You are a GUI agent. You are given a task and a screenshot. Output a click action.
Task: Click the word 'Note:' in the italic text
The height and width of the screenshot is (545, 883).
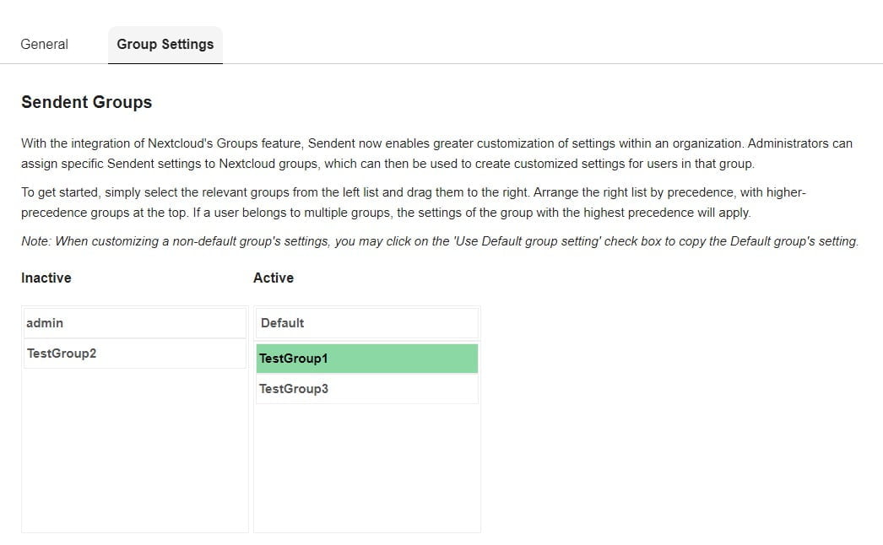coord(36,241)
